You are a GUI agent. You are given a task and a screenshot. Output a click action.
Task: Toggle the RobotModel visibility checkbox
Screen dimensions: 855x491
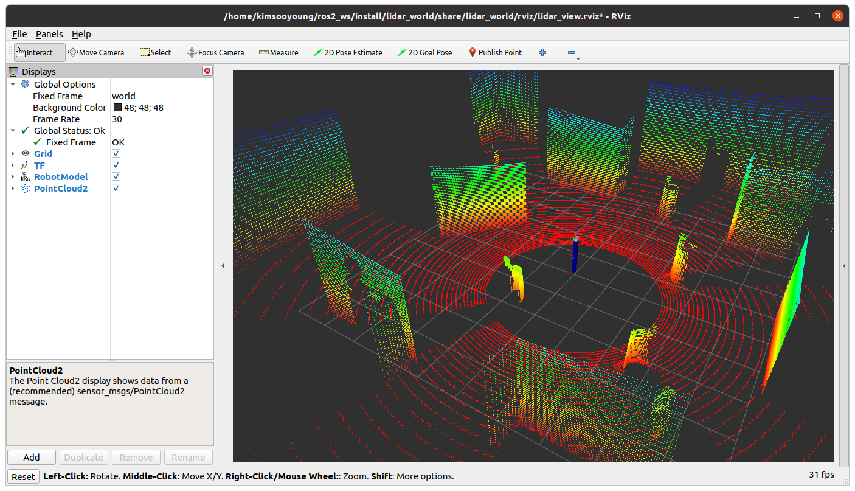point(116,177)
